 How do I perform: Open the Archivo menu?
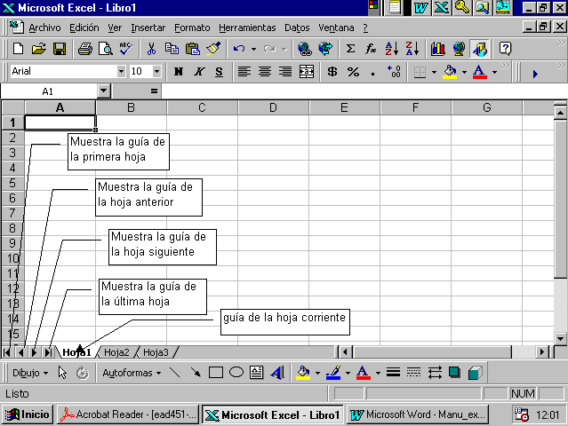(x=44, y=28)
